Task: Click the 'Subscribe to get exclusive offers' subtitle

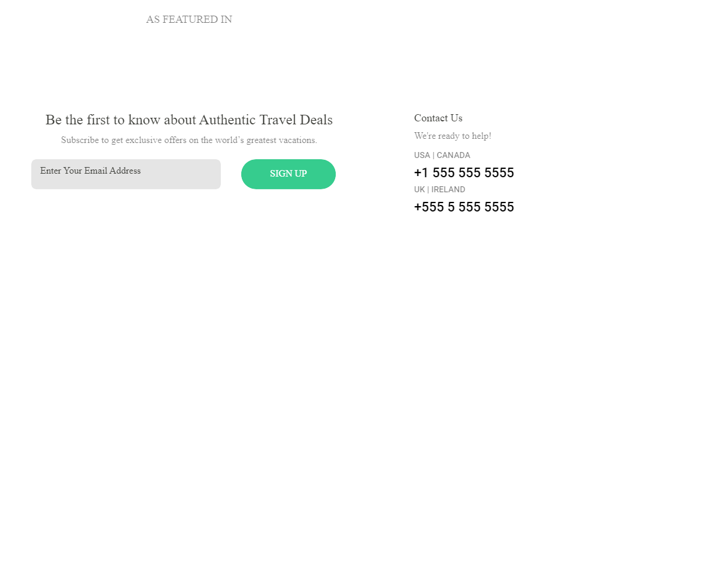Action: [x=189, y=140]
